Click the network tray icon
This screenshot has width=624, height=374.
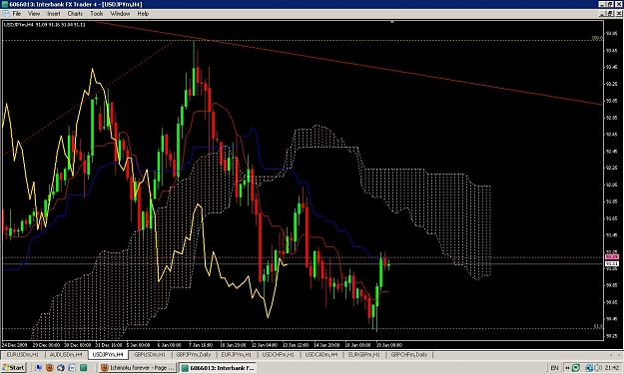tap(589, 368)
